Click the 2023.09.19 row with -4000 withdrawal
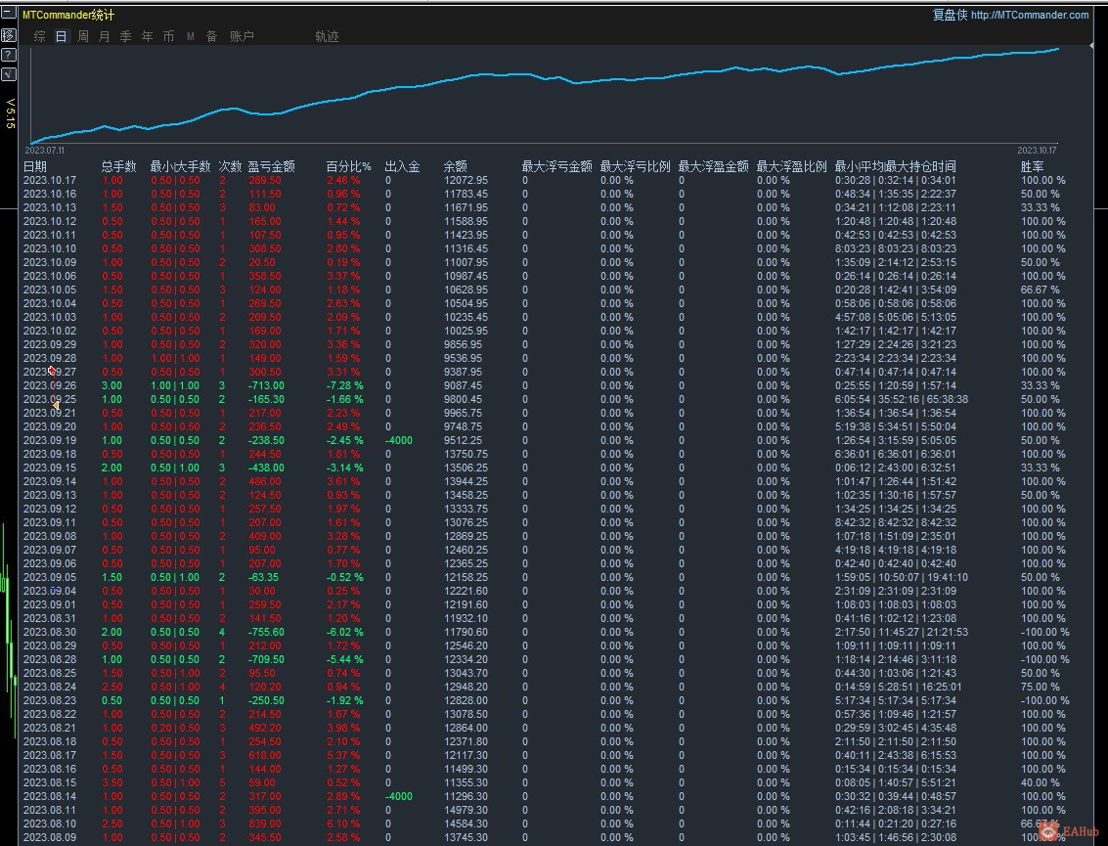Viewport: 1108px width, 846px height. [49, 441]
